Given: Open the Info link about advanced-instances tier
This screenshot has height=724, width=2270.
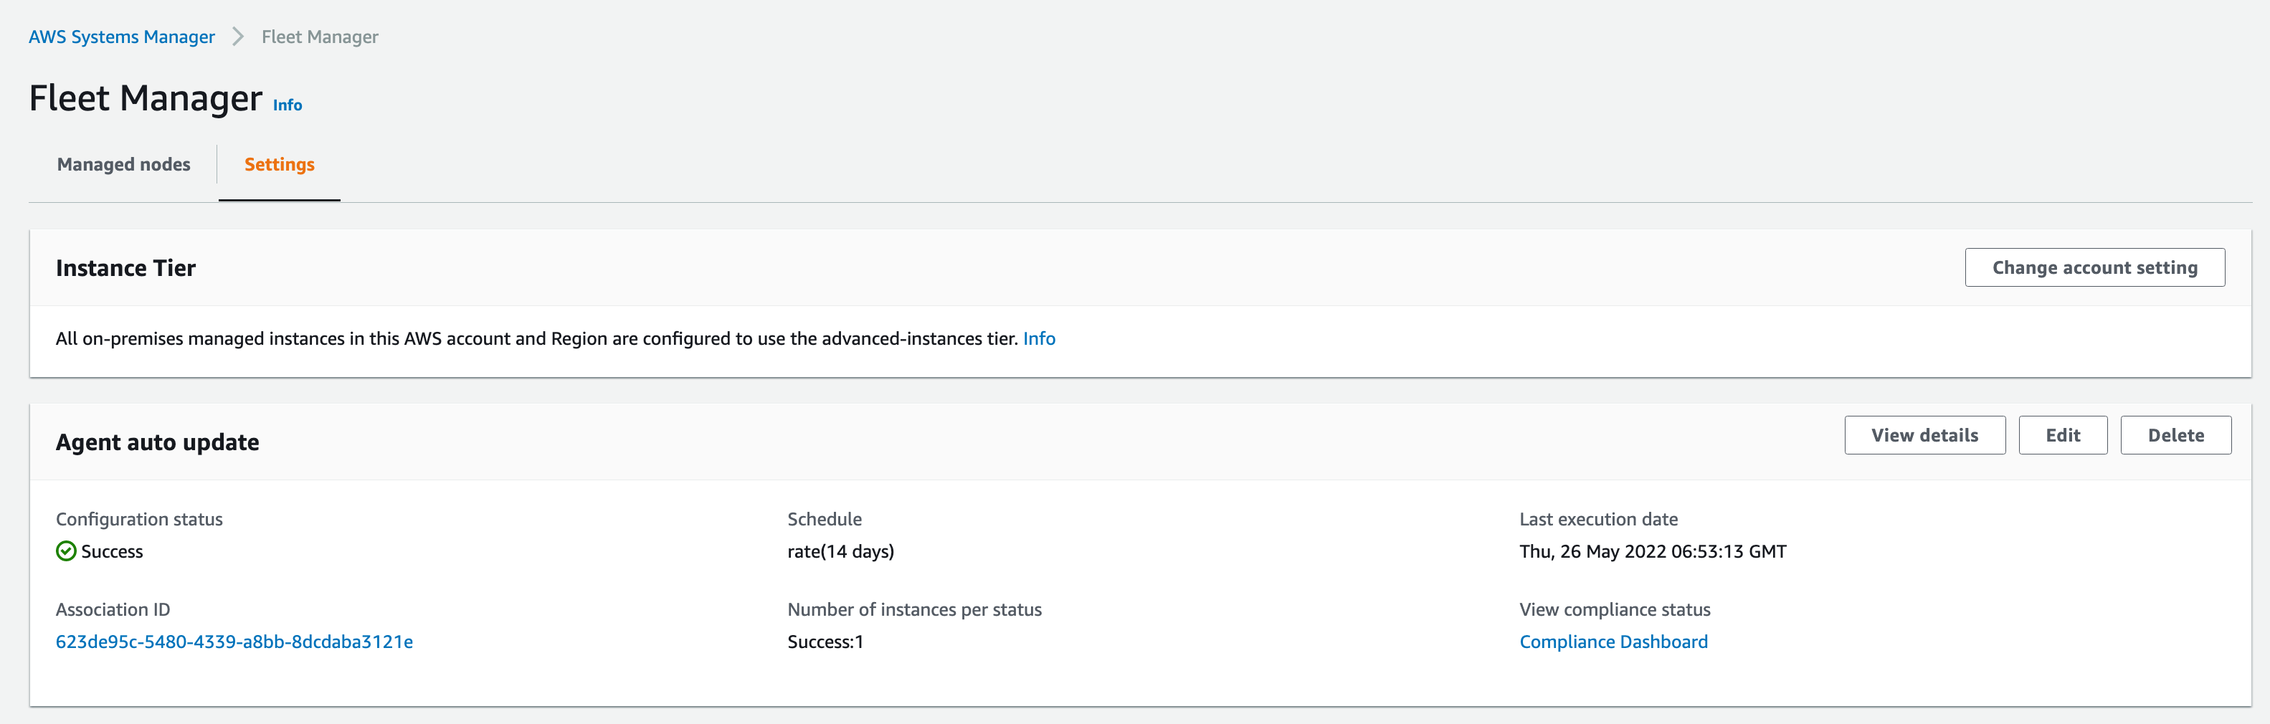Looking at the screenshot, I should click(1038, 338).
